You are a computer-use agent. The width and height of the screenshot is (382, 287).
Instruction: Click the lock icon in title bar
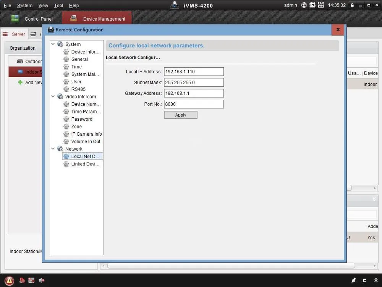tap(352, 5)
